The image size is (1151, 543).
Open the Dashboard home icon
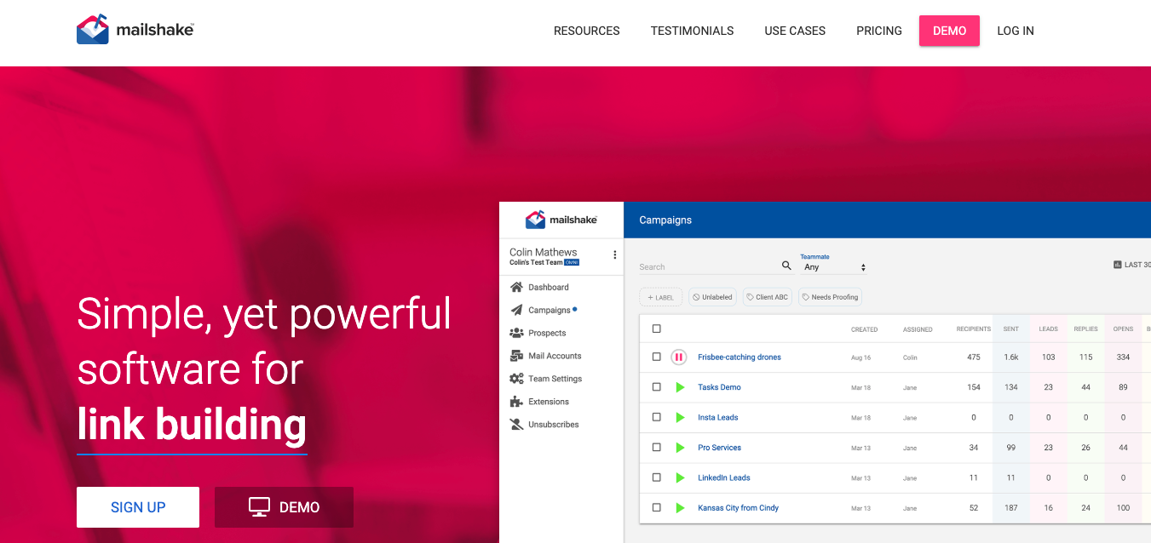click(516, 288)
